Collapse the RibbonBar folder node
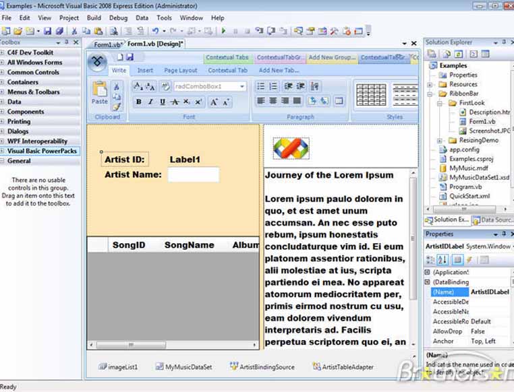514x392 pixels. (430, 94)
